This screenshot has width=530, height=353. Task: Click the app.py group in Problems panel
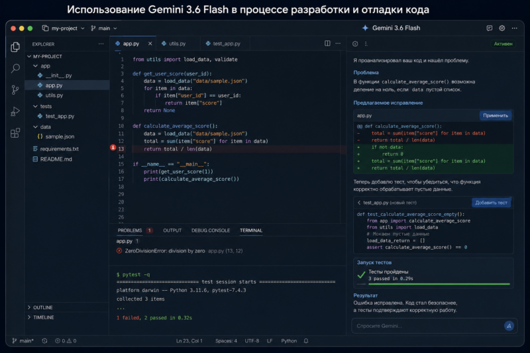127,241
